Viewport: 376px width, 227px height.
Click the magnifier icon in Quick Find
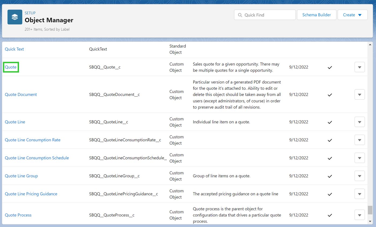240,15
